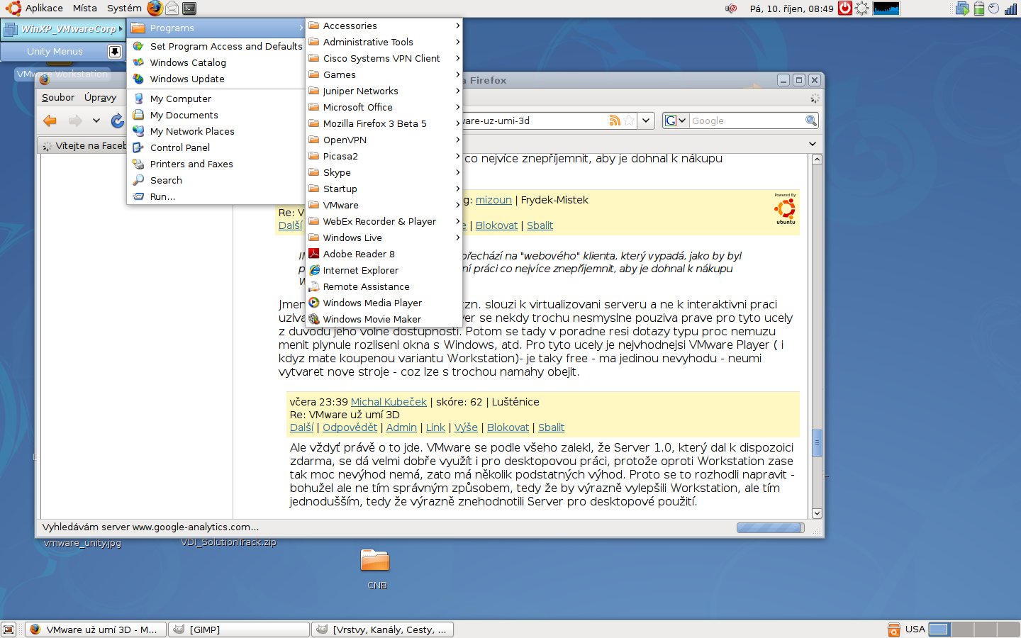Click into the Google search field
This screenshot has height=638, width=1021.
(747, 121)
